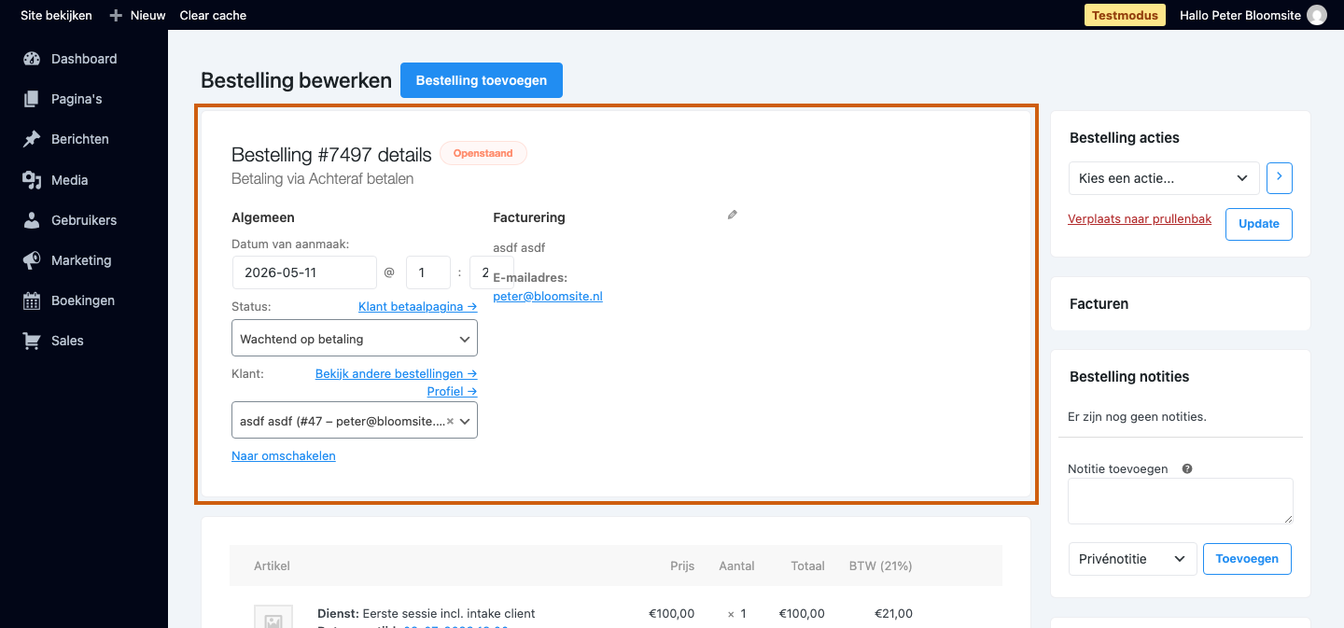Click Site bekijken in admin bar
The width and height of the screenshot is (1344, 628).
(56, 15)
